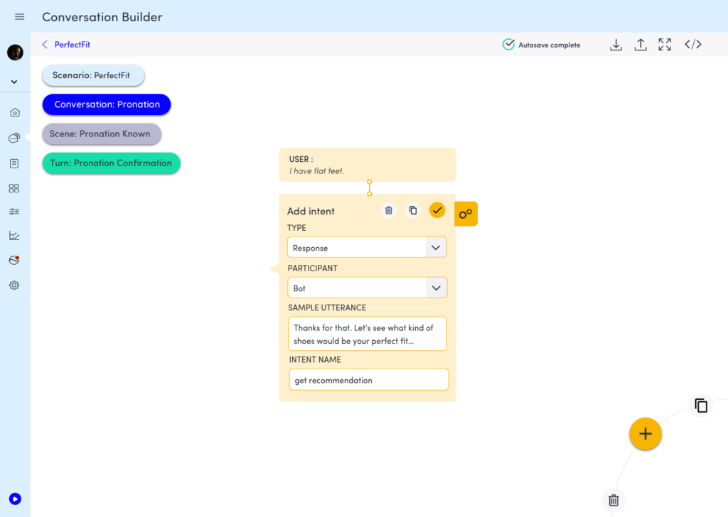Open the globe icon with the red notification dot

[14, 260]
